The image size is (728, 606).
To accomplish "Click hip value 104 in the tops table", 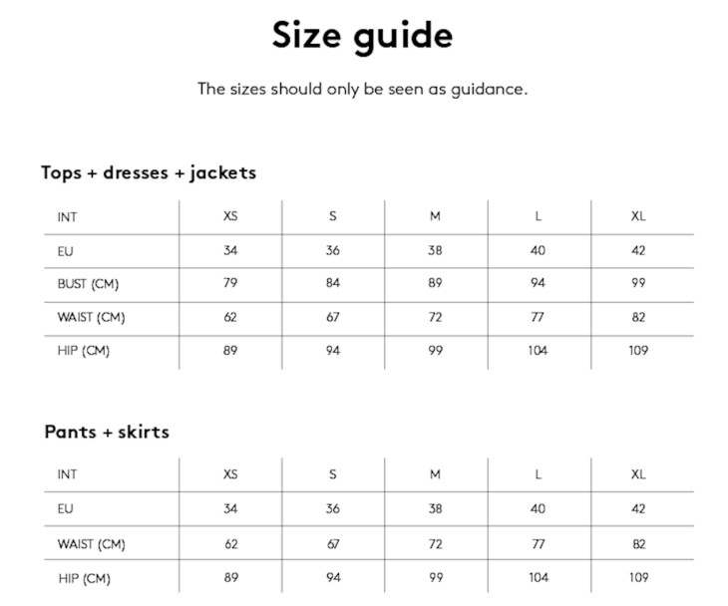I will (x=539, y=351).
